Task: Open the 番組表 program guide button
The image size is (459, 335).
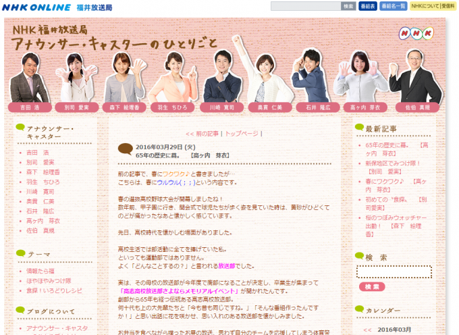Action: click(x=368, y=6)
